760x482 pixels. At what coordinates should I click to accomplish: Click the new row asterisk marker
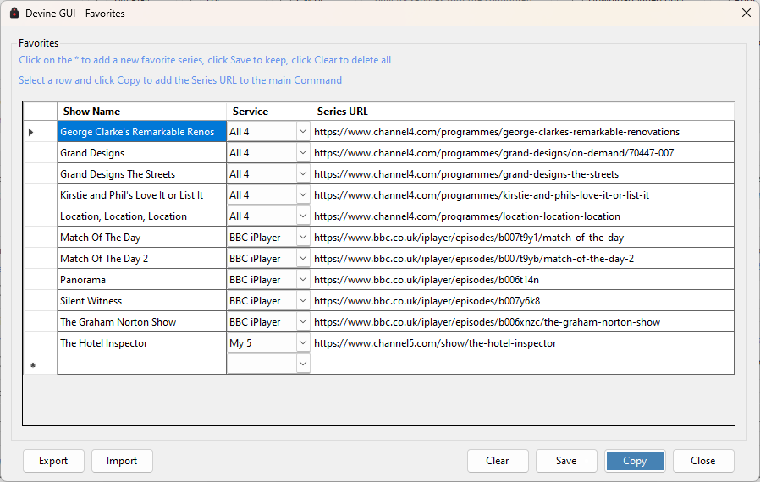coord(33,364)
